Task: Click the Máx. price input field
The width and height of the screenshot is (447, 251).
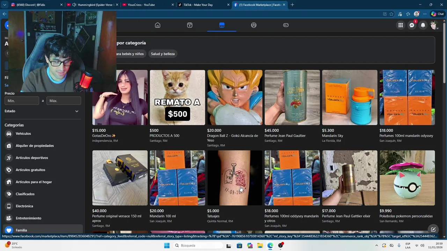Action: click(x=64, y=101)
